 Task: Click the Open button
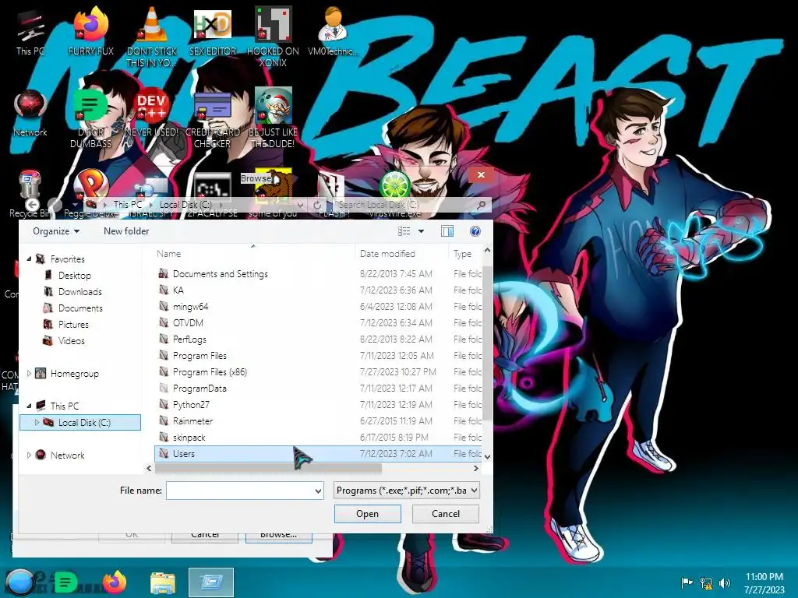pyautogui.click(x=368, y=514)
